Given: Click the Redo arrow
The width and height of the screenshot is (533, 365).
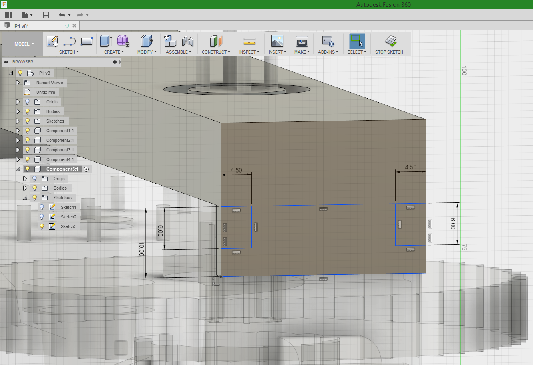Looking at the screenshot, I should pyautogui.click(x=80, y=15).
